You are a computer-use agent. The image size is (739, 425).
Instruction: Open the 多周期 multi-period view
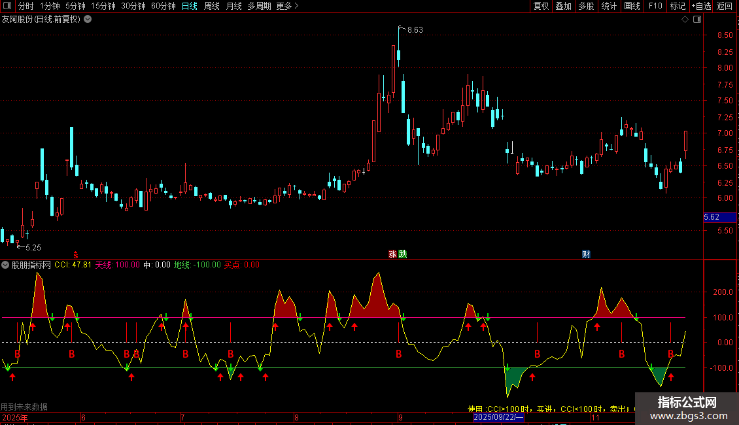pyautogui.click(x=259, y=6)
